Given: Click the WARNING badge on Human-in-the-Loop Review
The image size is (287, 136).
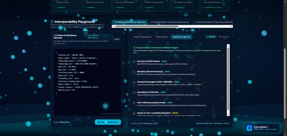Looking at the screenshot, I should coord(175,113).
